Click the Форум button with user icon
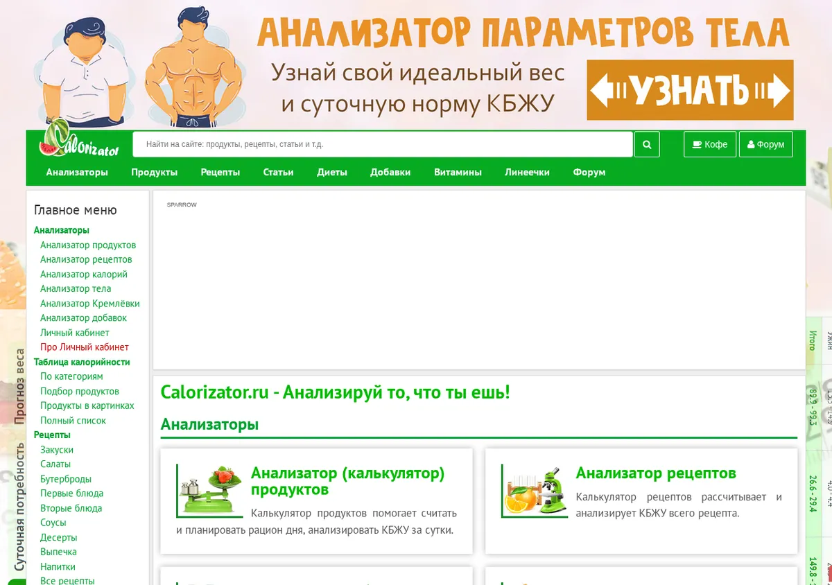The image size is (832, 585). tap(766, 144)
